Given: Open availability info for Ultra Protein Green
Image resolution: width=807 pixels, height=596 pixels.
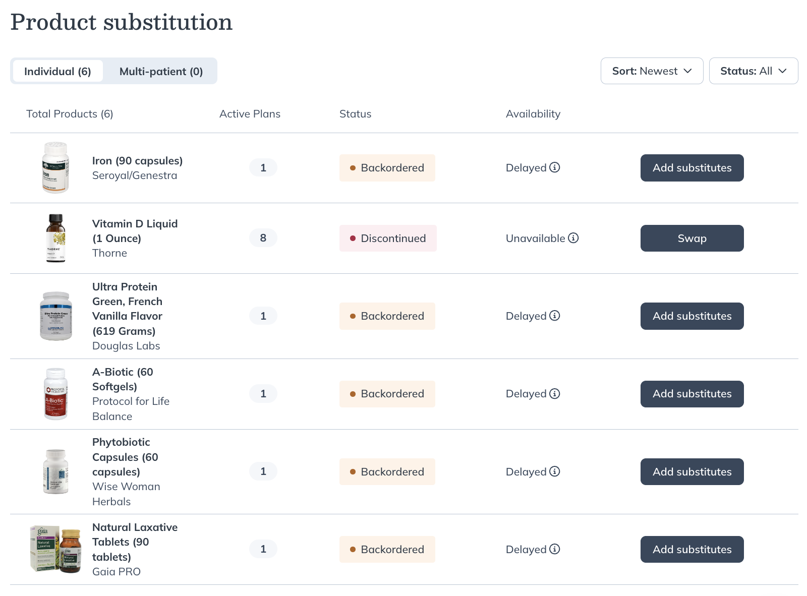Looking at the screenshot, I should coord(555,316).
